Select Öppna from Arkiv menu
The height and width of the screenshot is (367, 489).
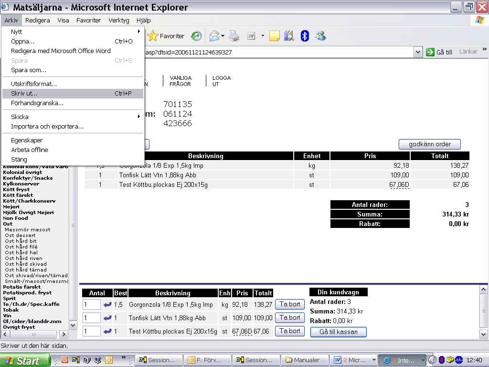[73, 41]
